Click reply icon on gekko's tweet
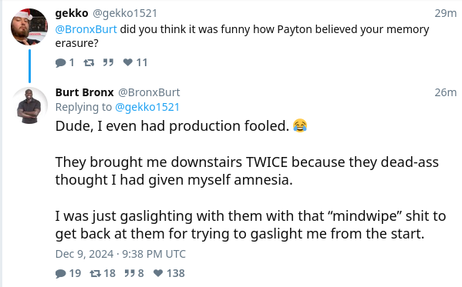462x287 pixels. (x=60, y=62)
